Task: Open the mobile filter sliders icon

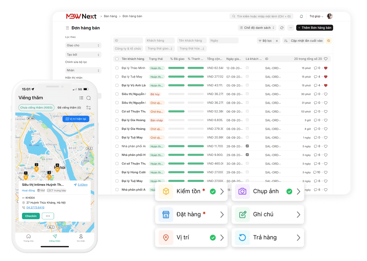Action: coord(88,108)
